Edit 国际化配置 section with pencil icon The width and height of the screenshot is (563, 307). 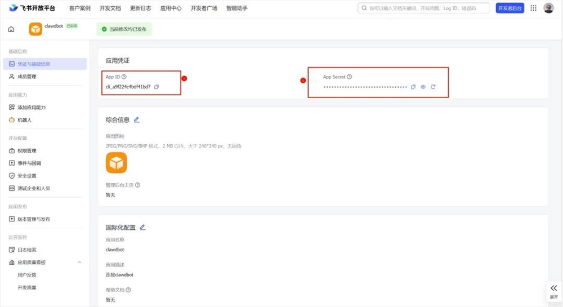142,227
